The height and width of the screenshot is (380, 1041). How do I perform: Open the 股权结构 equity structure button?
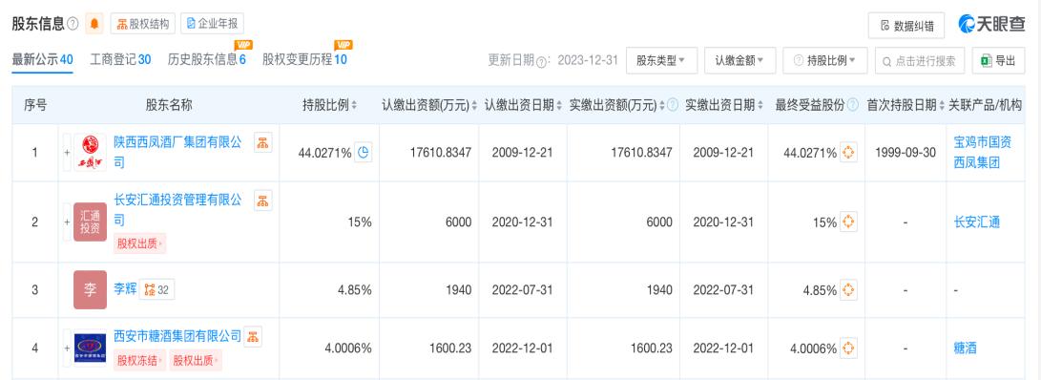point(143,25)
